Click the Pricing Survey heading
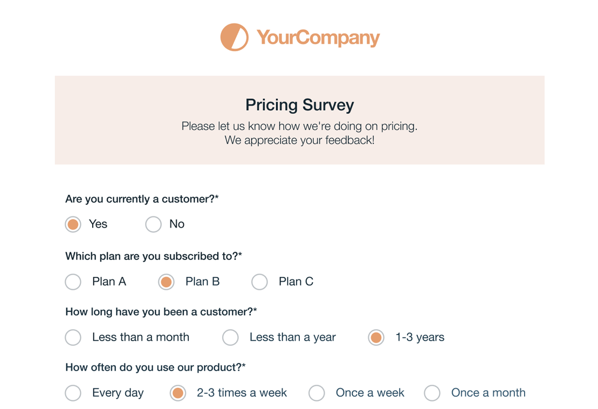The image size is (598, 409). 300,105
